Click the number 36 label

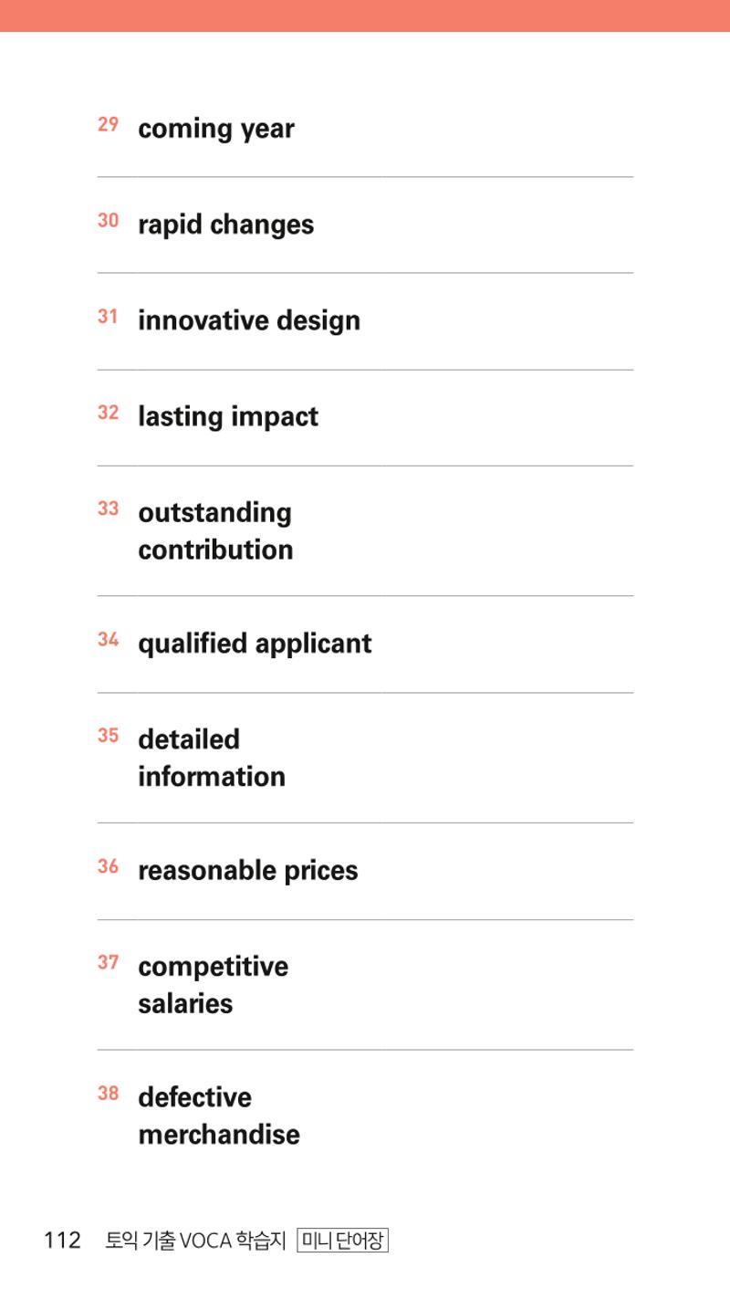[x=109, y=866]
